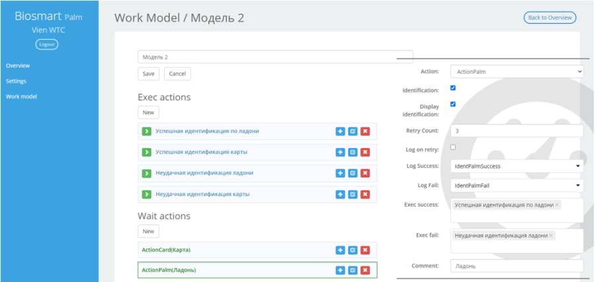Save the work model

click(148, 74)
